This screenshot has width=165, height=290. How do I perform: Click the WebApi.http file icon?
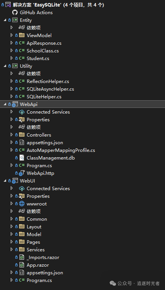[22, 173]
